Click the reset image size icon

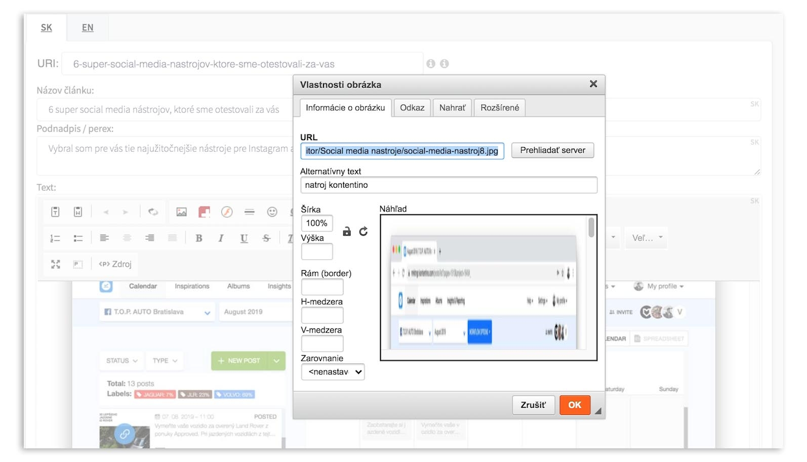pyautogui.click(x=364, y=232)
